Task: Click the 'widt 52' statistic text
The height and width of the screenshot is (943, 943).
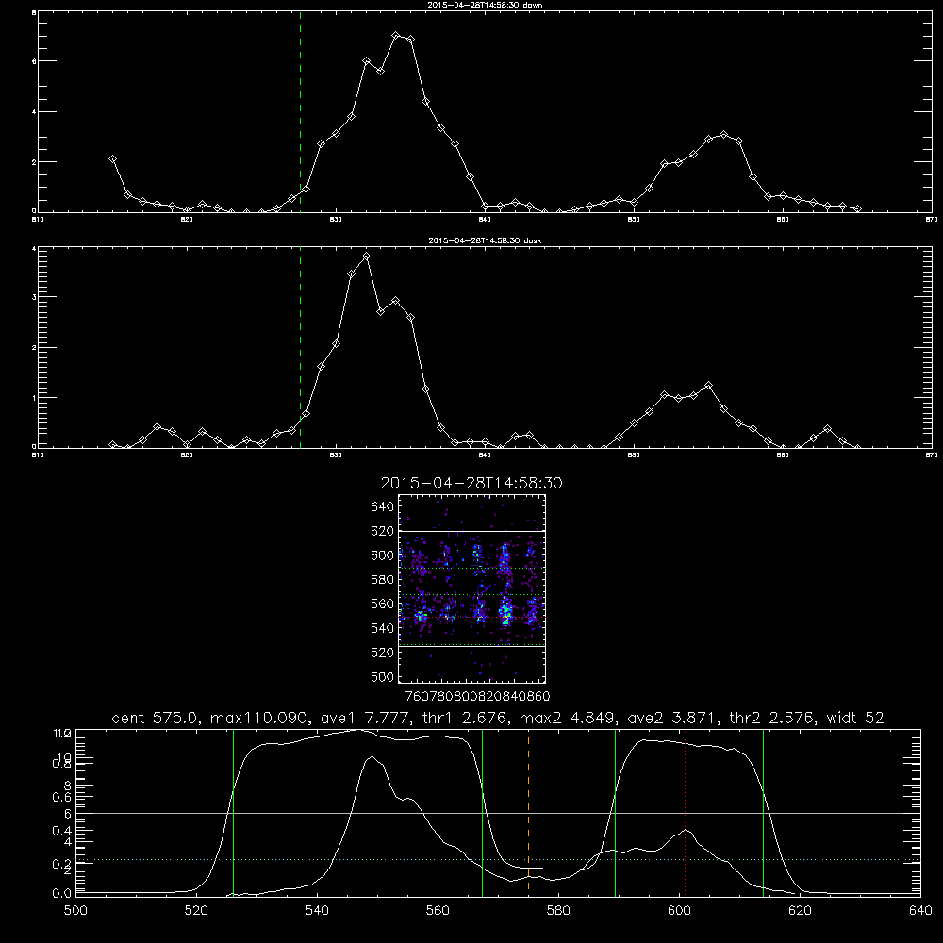Action: (x=856, y=718)
